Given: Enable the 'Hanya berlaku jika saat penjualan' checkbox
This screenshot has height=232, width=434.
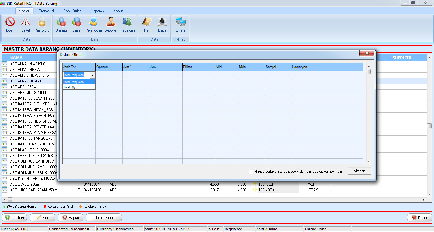Looking at the screenshot, I should pos(251,171).
